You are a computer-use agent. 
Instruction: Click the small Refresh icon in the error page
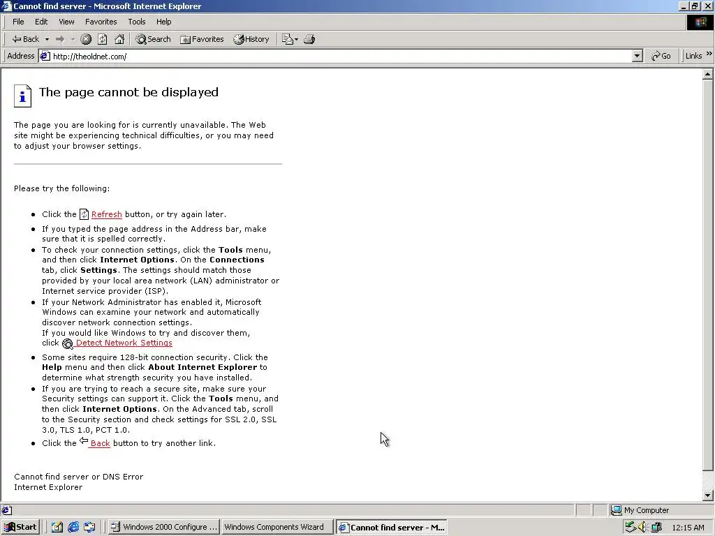84,214
